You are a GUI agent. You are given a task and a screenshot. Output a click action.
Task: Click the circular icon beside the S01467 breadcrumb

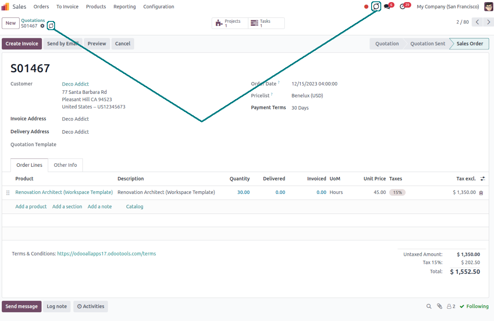click(x=51, y=25)
